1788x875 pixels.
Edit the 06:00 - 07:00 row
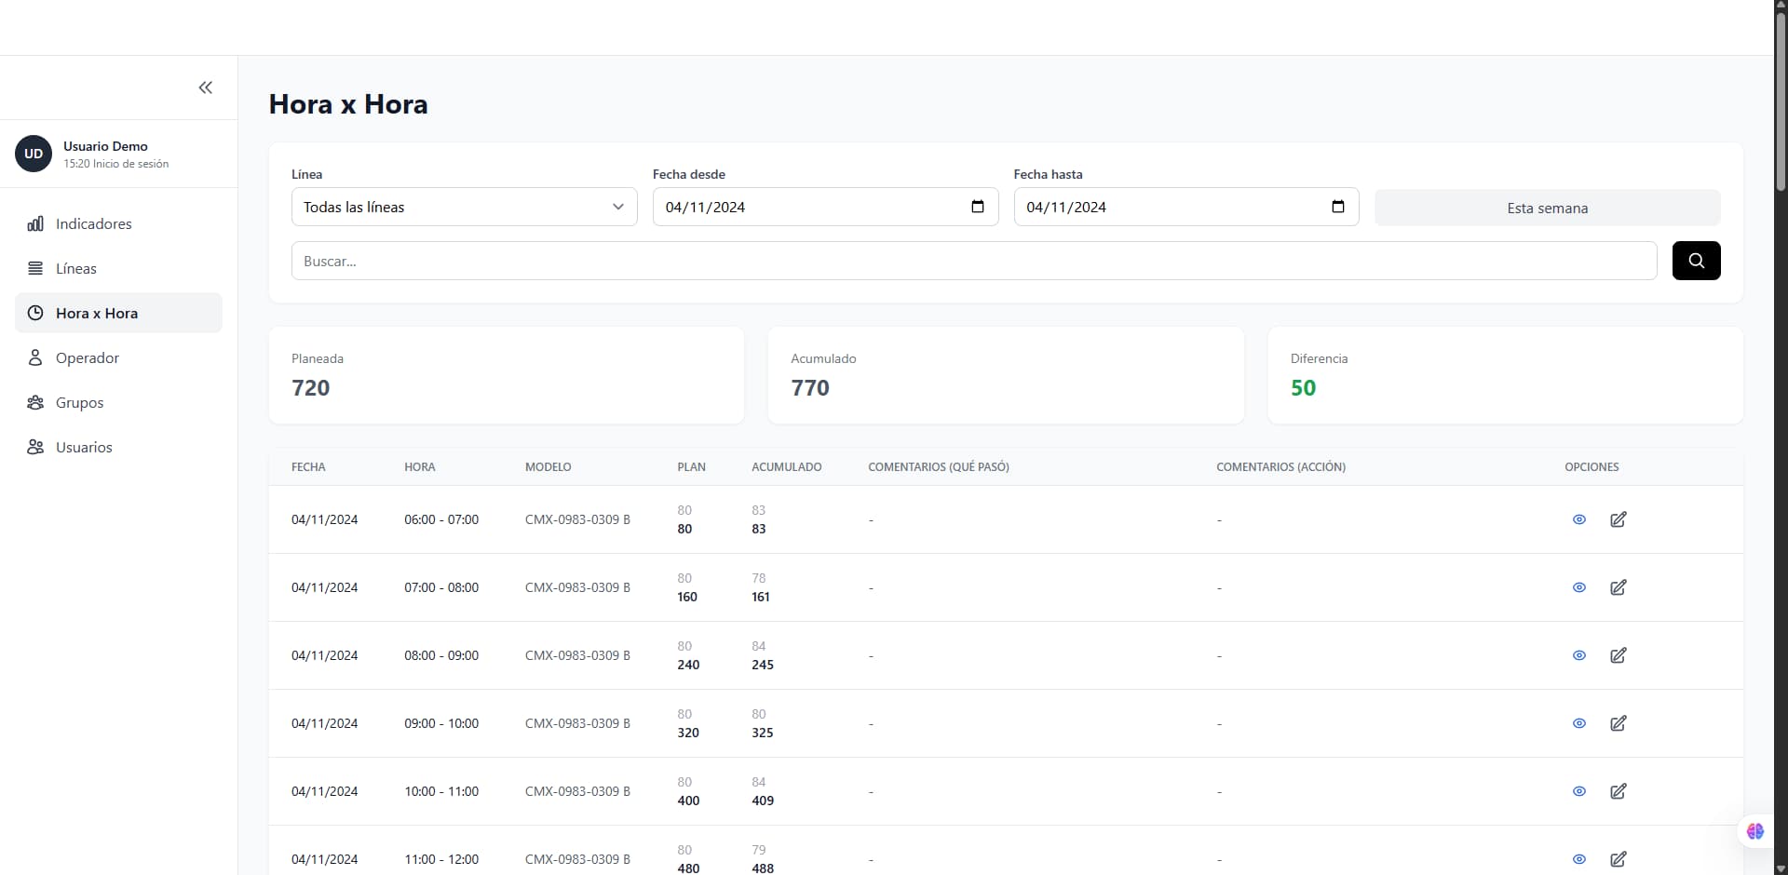click(1619, 519)
